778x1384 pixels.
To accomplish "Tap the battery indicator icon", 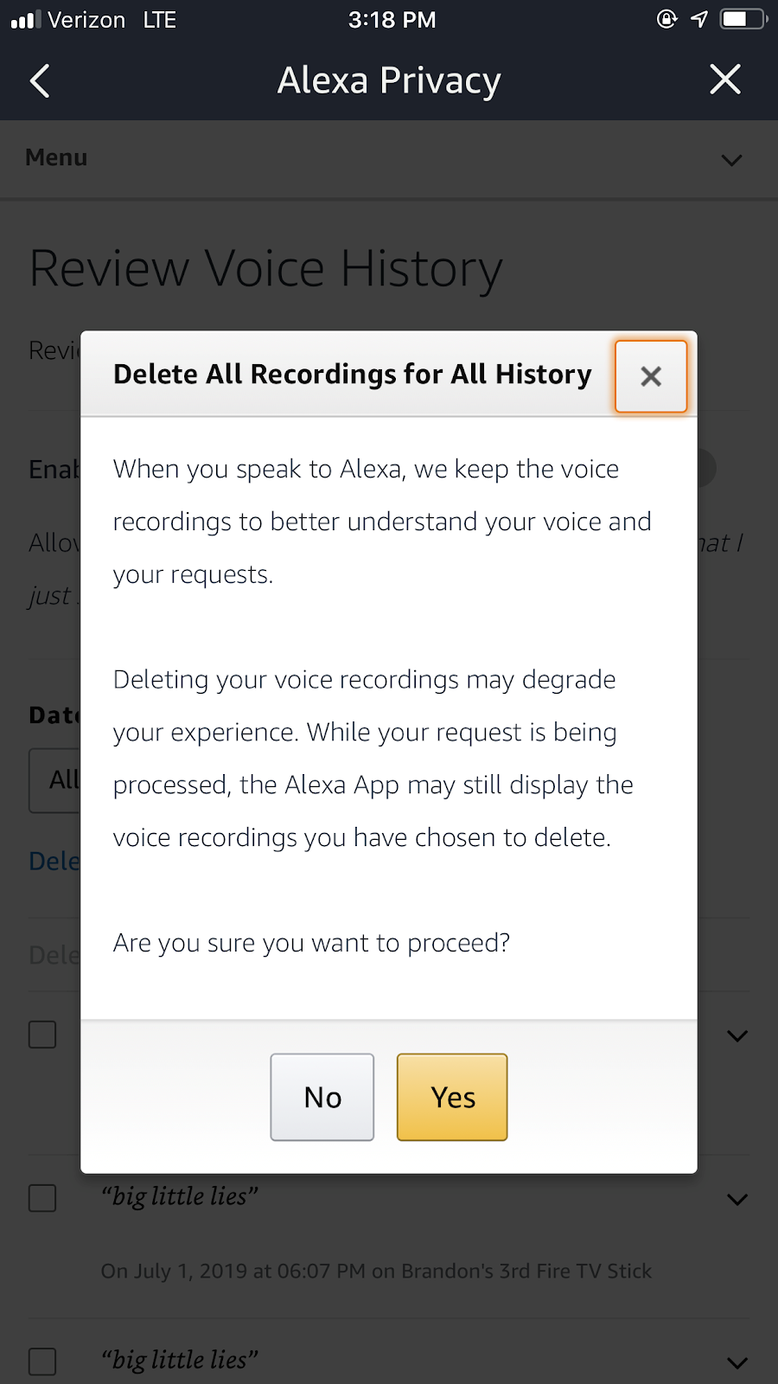I will click(x=743, y=19).
